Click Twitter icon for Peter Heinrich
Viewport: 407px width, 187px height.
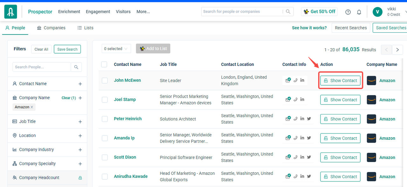pyautogui.click(x=309, y=119)
